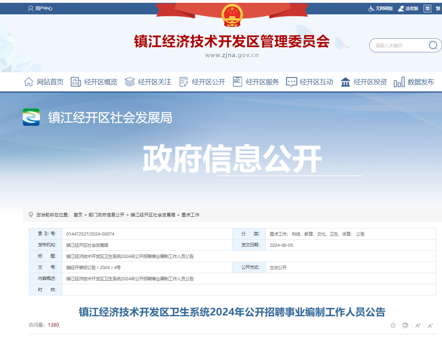
Task: Click the green 社会发展局 logo icon
Action: pos(31,118)
